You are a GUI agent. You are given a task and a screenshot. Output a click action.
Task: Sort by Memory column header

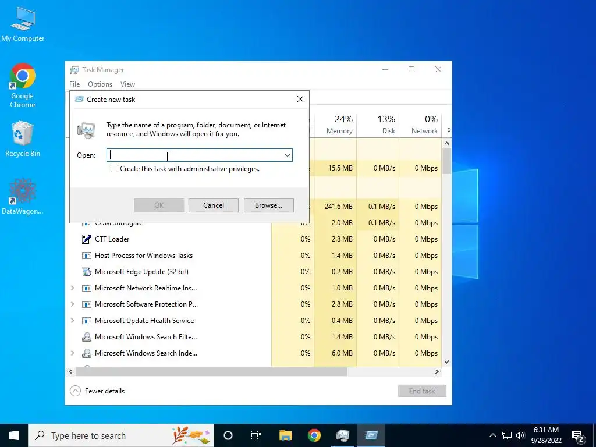[x=335, y=125]
